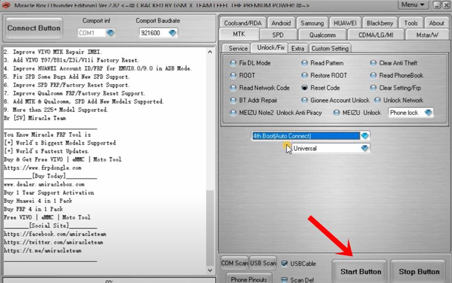The width and height of the screenshot is (452, 283).
Task: Click the COM Scan button
Action: click(234, 263)
